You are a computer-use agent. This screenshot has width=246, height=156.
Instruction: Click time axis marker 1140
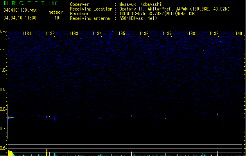[x=237, y=34]
